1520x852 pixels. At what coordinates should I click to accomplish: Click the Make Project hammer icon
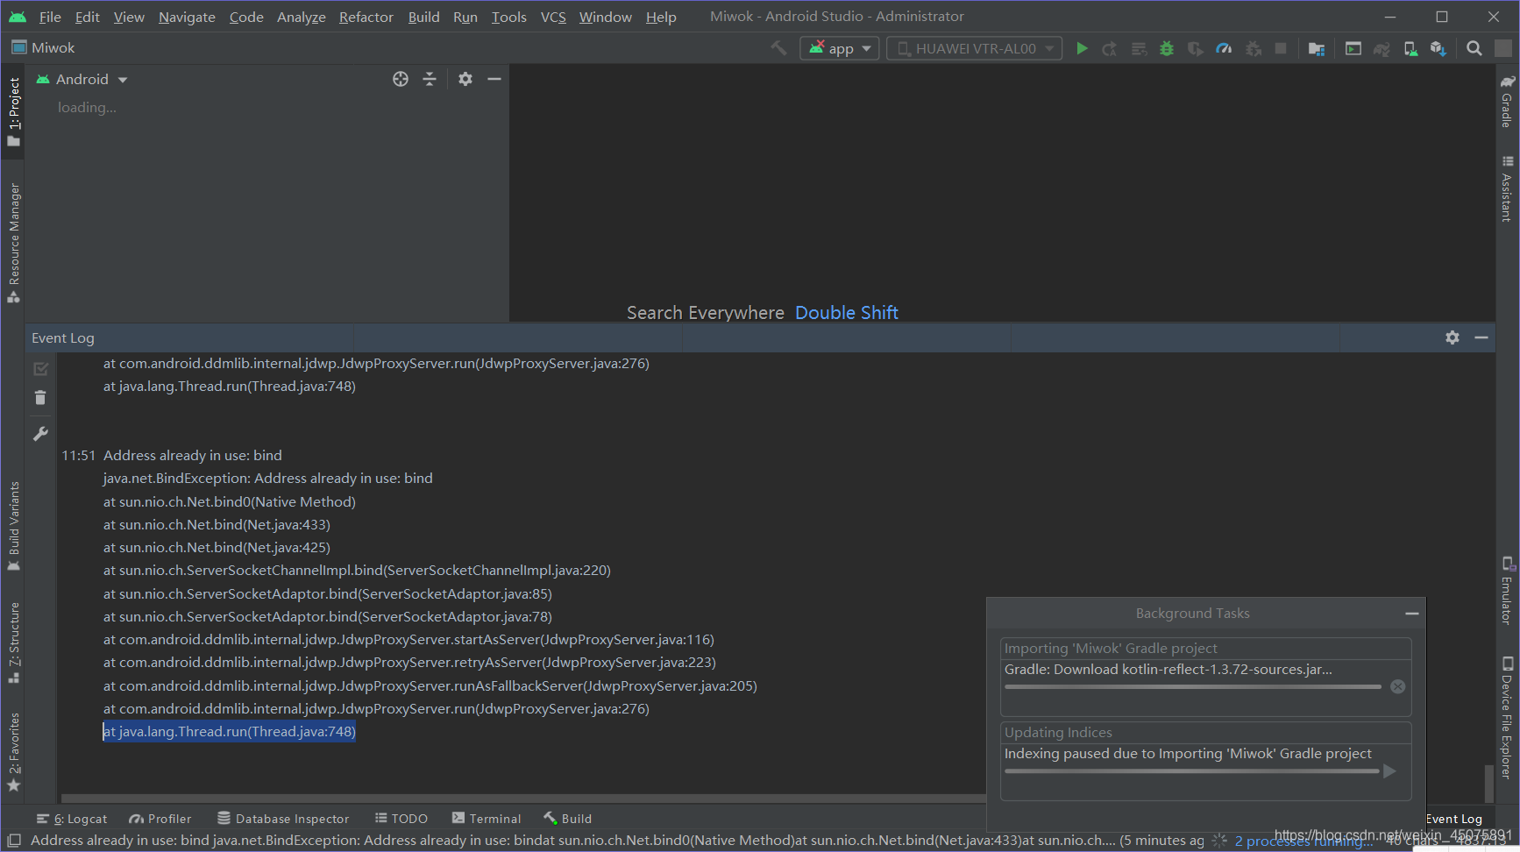point(778,48)
